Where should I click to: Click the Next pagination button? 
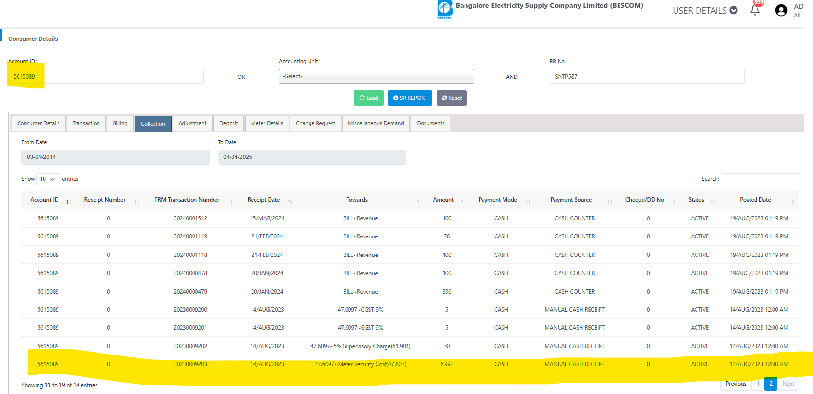tap(788, 384)
